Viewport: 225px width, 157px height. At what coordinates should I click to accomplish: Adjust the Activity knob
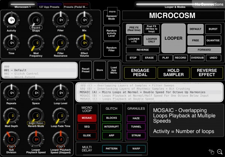click(11, 20)
